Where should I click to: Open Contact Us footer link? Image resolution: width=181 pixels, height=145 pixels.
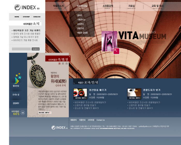pos(101,120)
